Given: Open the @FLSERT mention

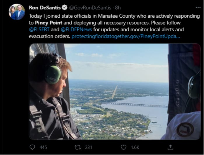Looking at the screenshot, I should click(x=39, y=30).
